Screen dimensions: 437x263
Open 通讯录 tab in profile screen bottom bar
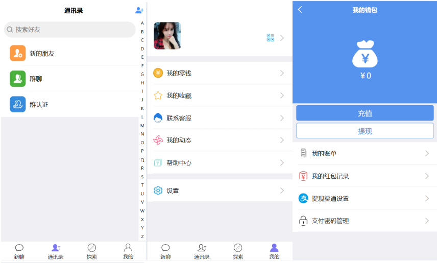coord(202,251)
